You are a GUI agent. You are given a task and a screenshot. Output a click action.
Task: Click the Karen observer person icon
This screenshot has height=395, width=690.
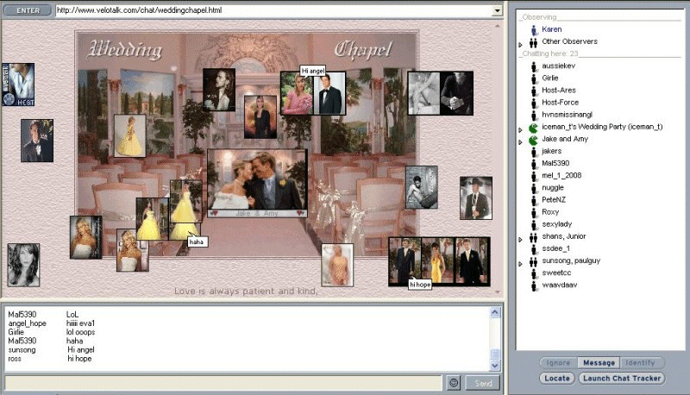534,29
